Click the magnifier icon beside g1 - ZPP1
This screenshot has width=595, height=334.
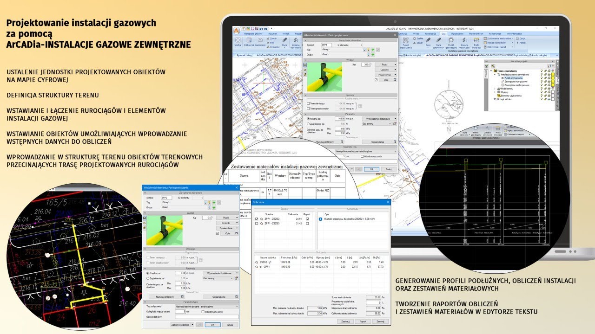click(x=257, y=267)
